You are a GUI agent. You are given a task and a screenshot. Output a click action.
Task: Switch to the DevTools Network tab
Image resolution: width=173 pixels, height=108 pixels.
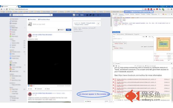coord(137,14)
